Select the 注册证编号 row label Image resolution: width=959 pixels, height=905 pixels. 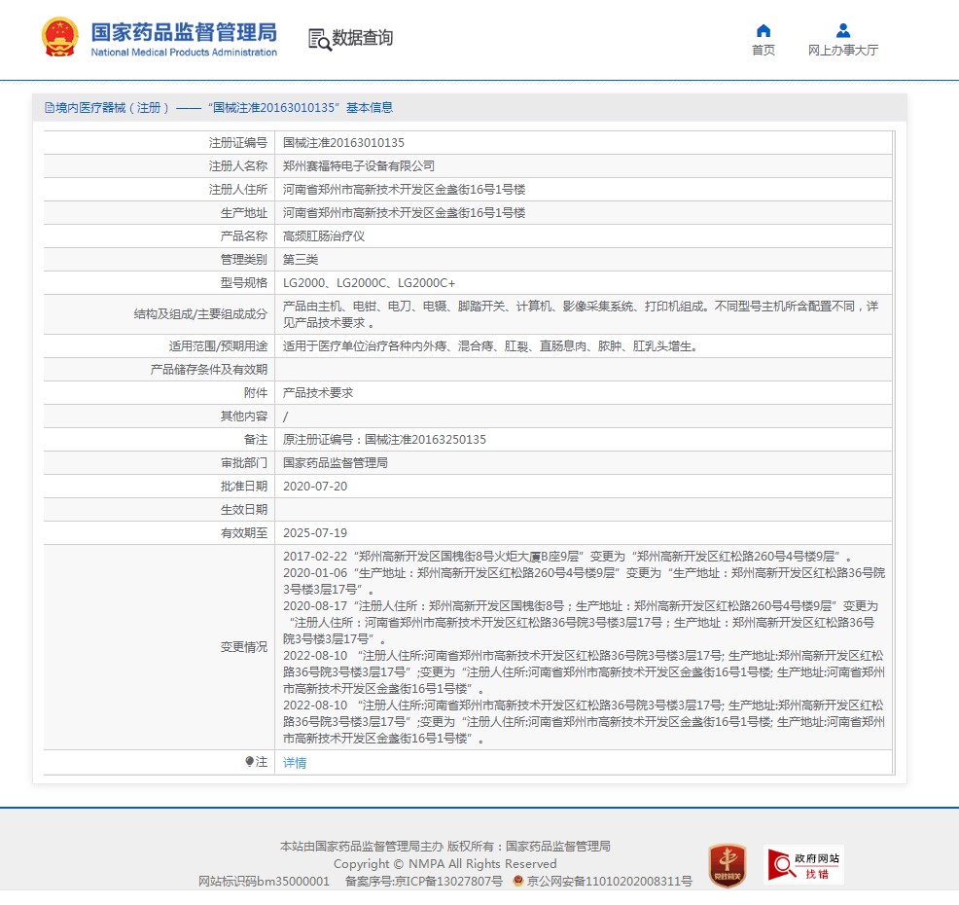pyautogui.click(x=238, y=143)
